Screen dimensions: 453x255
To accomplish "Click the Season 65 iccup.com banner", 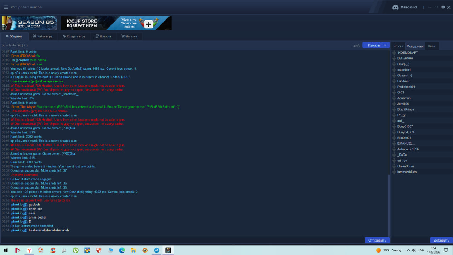I will click(29, 23).
